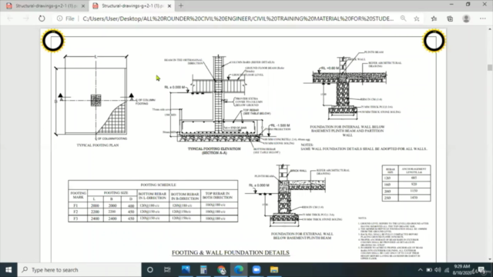Click the 'F3' footing mark cell
Image resolution: width=493 pixels, height=277 pixels.
(75, 218)
